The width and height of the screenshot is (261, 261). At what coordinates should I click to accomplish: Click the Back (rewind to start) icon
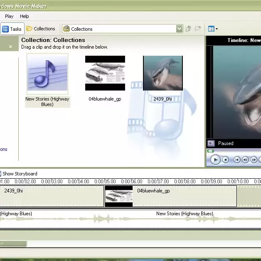[236, 160]
